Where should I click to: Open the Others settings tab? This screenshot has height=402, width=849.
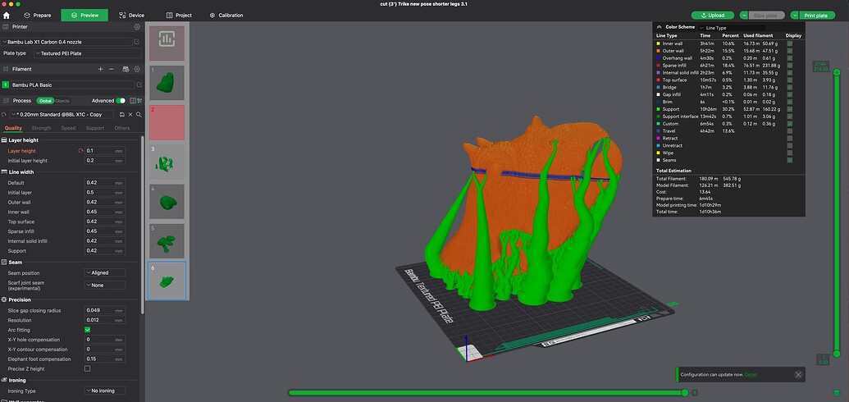tap(122, 129)
